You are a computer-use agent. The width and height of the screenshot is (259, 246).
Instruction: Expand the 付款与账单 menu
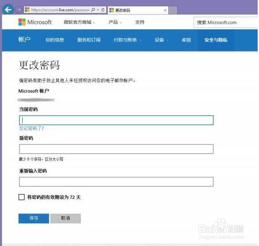click(x=127, y=40)
